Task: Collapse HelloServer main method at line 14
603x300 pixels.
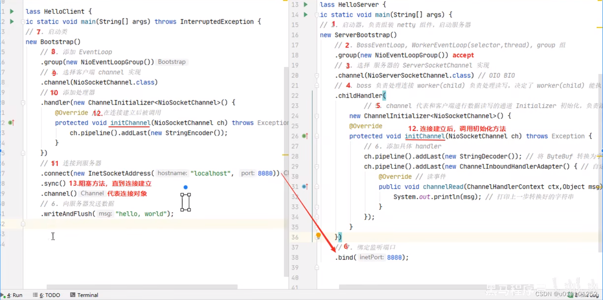Action: [317, 15]
